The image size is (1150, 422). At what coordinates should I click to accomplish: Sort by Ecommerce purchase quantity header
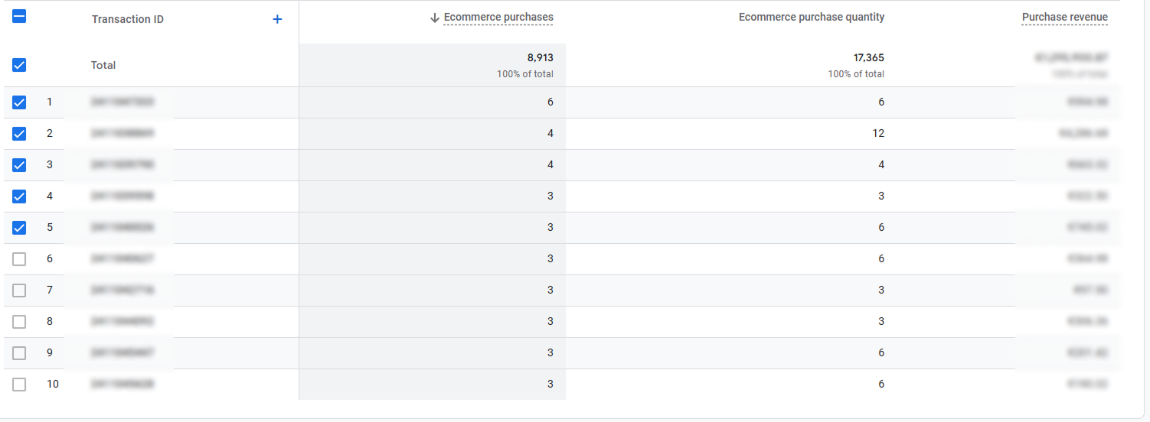(812, 18)
